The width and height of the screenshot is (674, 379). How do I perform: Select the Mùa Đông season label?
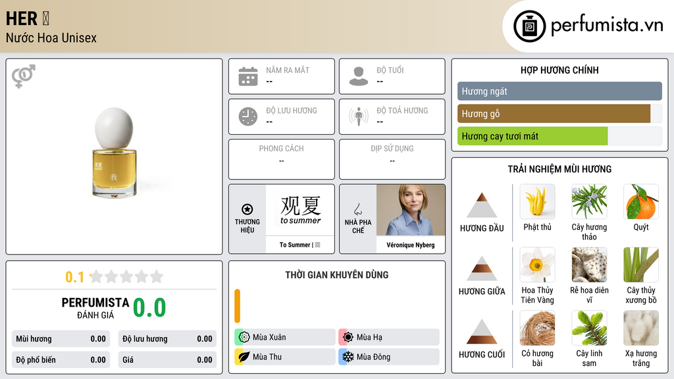pos(373,357)
